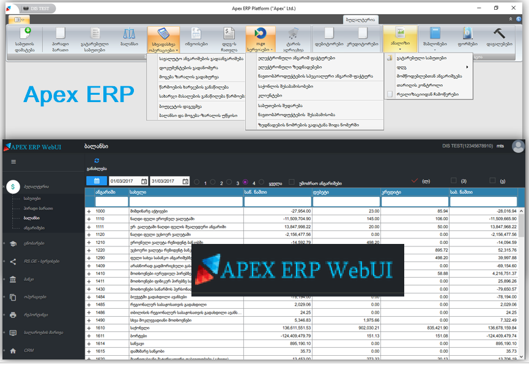
Task: Choose კლიენტები in rs.ge menu
Action: coord(270,96)
